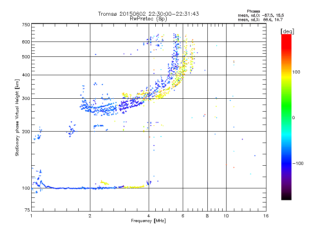313x235 pixels.
Task: Select the 'mean, sd,O: -87.5, 15.5' line
Action: click(x=261, y=15)
